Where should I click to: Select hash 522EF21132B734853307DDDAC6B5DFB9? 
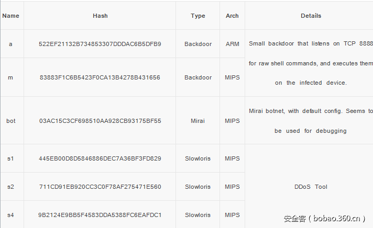click(100, 44)
